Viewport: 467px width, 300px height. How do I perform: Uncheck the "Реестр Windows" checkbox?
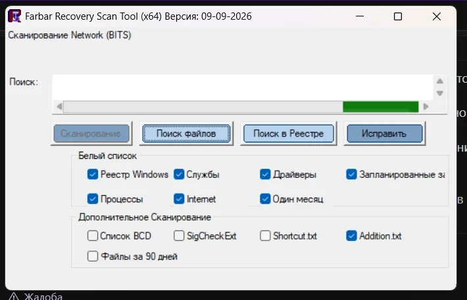(x=93, y=174)
